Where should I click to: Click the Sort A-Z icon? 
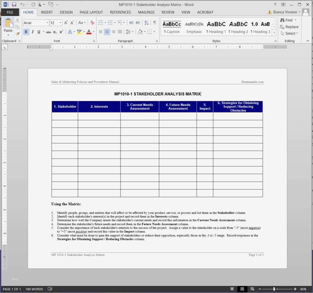click(147, 22)
